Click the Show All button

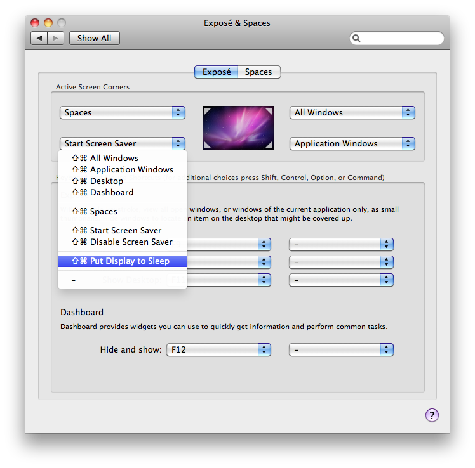click(x=94, y=38)
